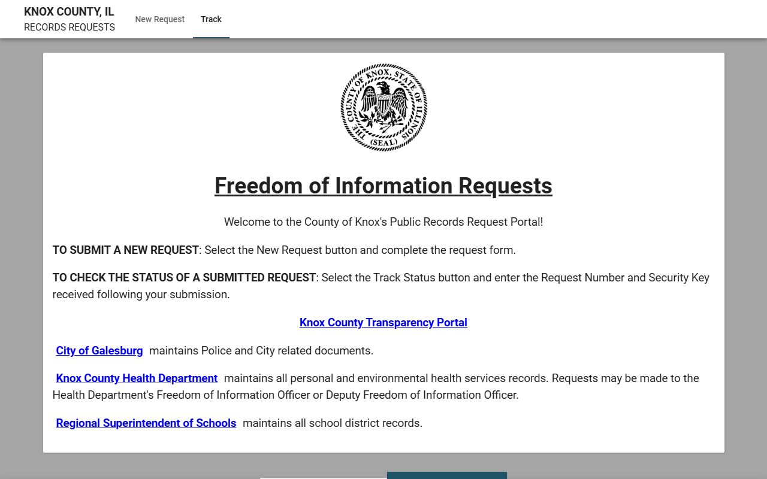Image resolution: width=767 pixels, height=479 pixels.
Task: Click 'maintains all school district records' text
Action: coord(333,423)
